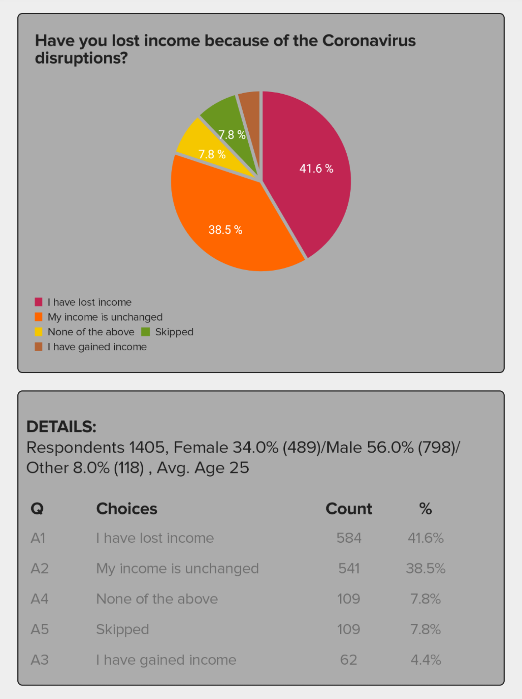Click the "Count" column header
The height and width of the screenshot is (699, 522).
click(x=349, y=509)
